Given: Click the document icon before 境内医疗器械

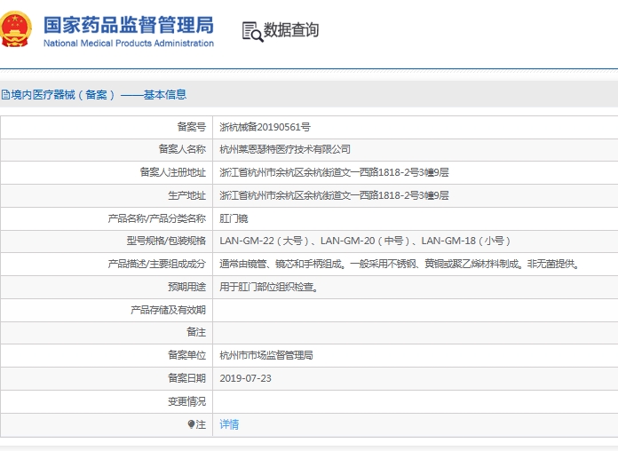Looking at the screenshot, I should (x=5, y=95).
